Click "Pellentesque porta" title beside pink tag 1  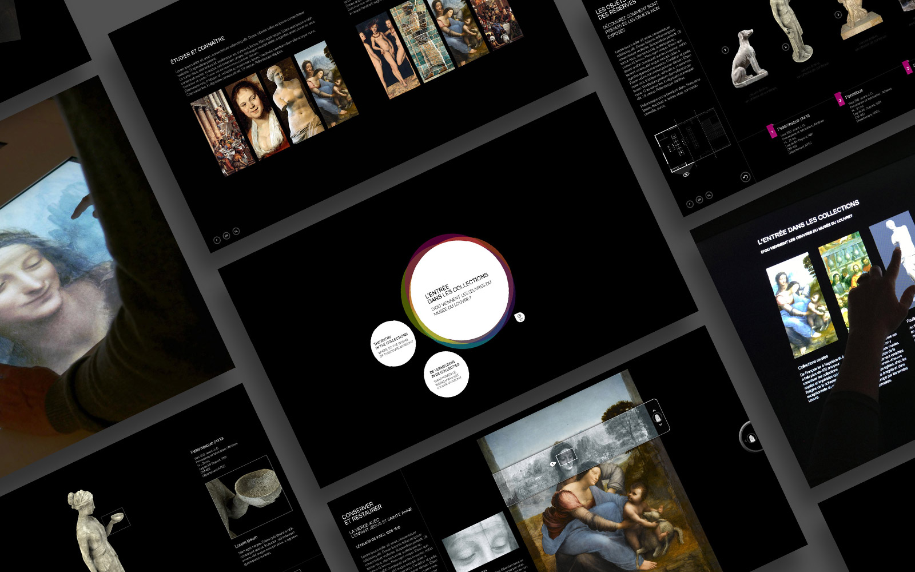click(793, 121)
